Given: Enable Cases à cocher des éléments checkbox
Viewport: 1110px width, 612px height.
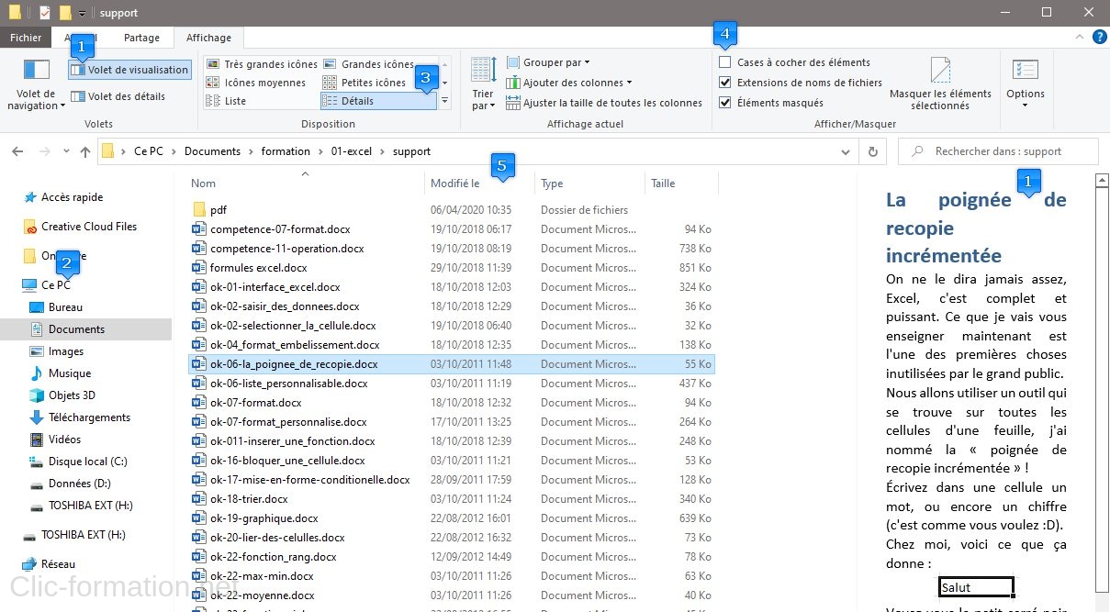Looking at the screenshot, I should click(725, 62).
